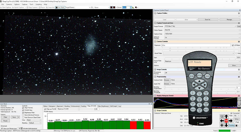This screenshot has height=132, width=241.
Task: Click the scope move left arrow
Action: [x=222, y=121]
